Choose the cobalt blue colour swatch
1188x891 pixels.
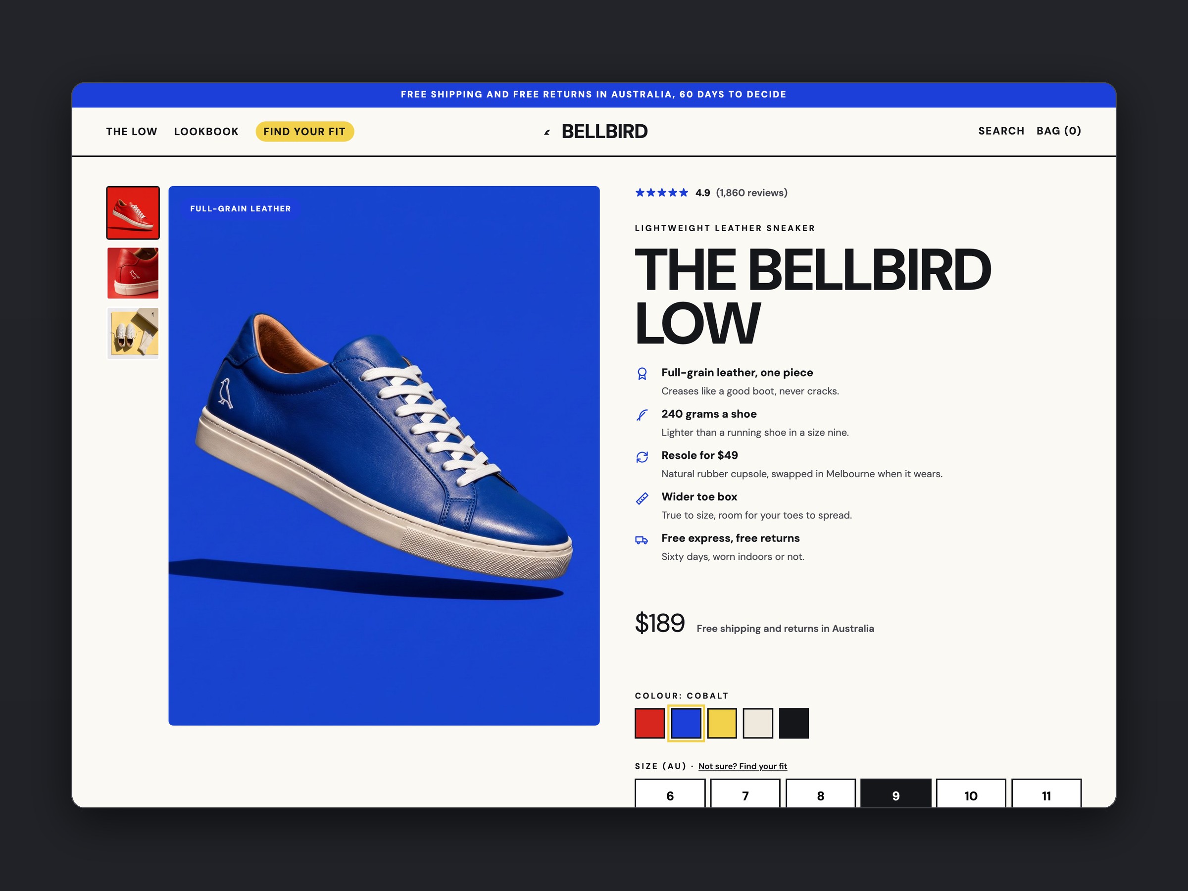(686, 723)
